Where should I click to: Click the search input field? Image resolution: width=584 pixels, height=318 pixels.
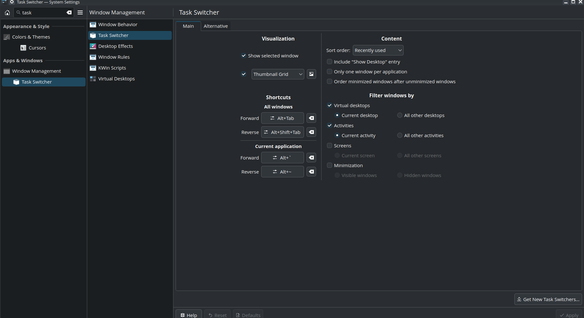point(43,13)
